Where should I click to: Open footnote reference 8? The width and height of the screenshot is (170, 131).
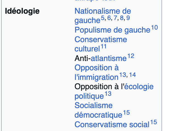tap(122, 18)
